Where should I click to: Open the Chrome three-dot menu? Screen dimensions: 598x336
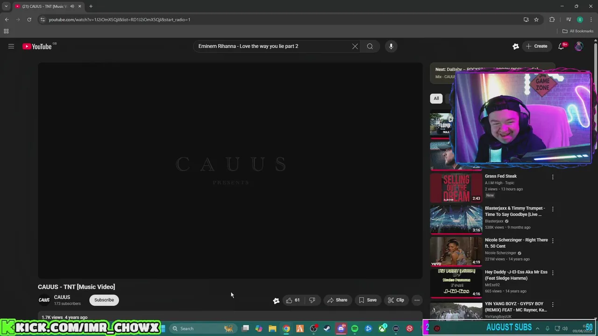pyautogui.click(x=591, y=20)
